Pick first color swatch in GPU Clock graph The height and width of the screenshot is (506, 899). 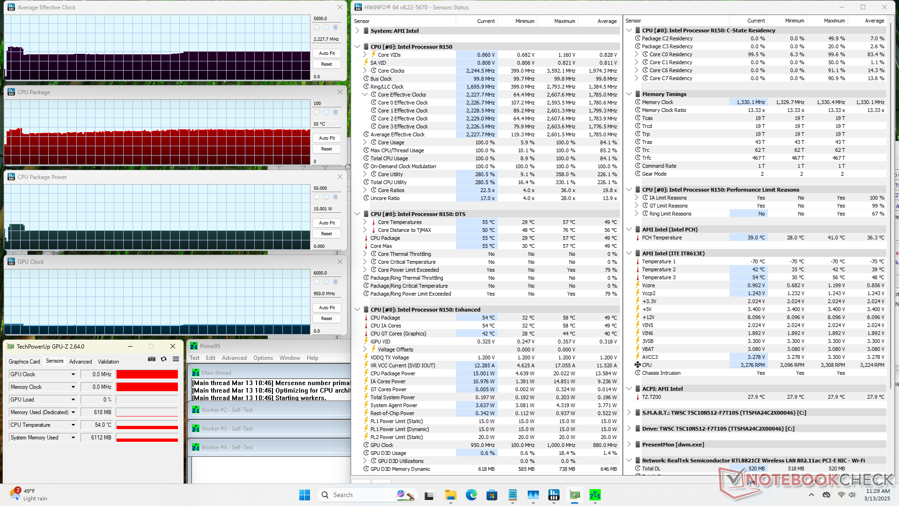(x=317, y=282)
